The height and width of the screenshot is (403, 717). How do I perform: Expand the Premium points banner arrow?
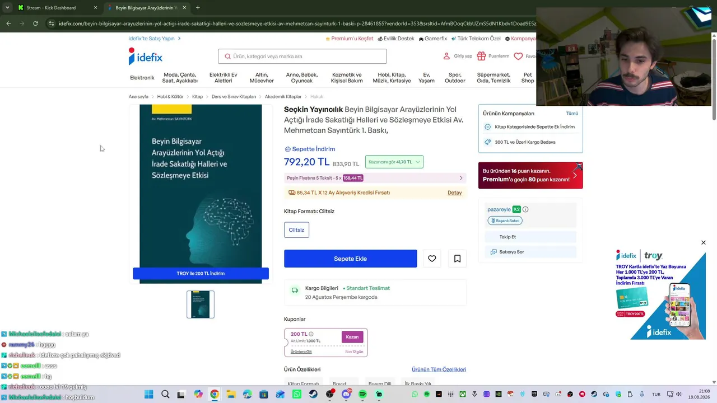(575, 175)
